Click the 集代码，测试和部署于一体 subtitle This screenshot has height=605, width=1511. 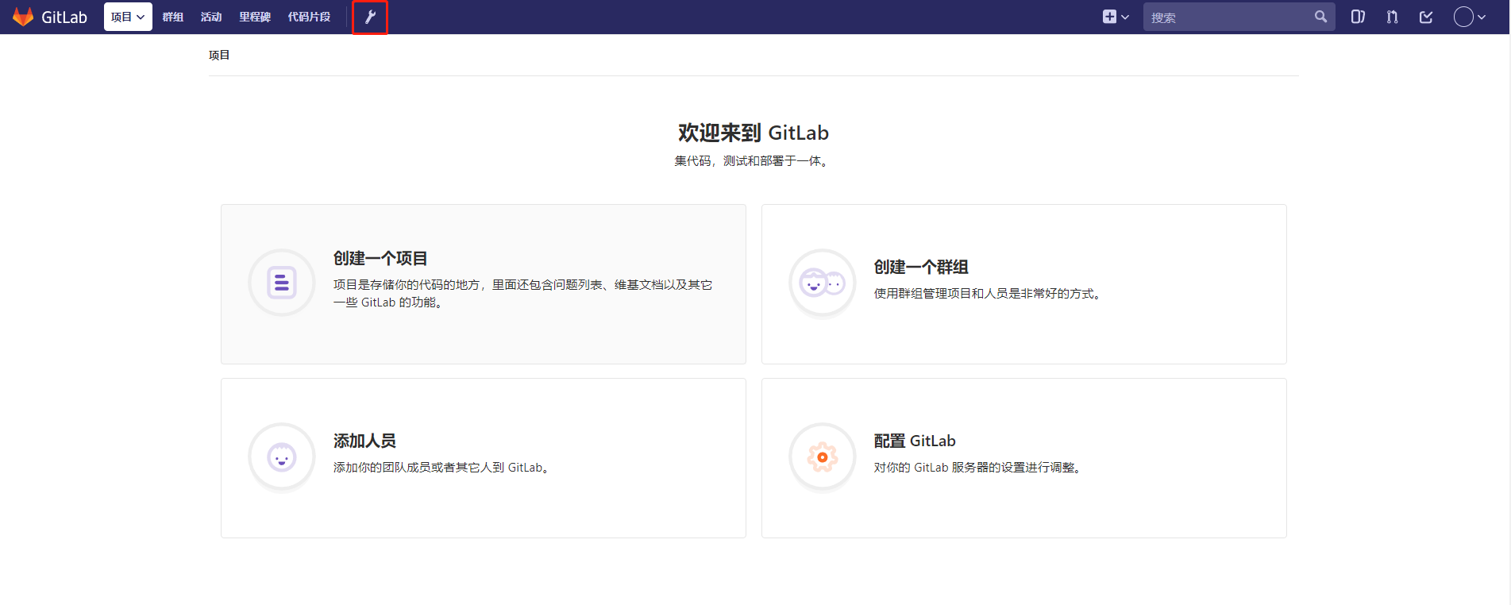click(x=754, y=161)
